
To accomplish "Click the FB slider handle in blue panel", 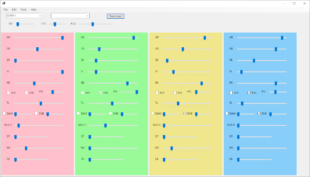I will (x=239, y=160).
